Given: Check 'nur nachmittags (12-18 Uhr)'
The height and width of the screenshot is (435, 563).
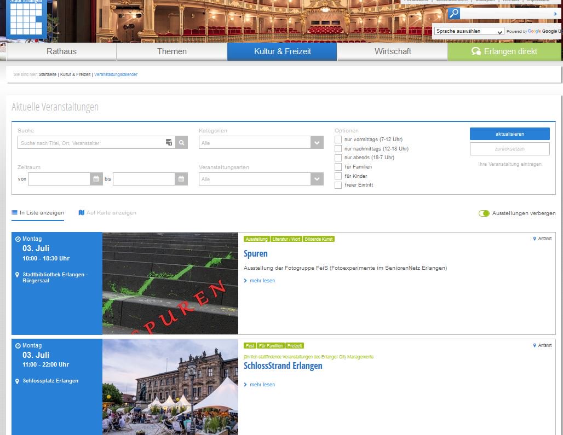Looking at the screenshot, I should 338,148.
